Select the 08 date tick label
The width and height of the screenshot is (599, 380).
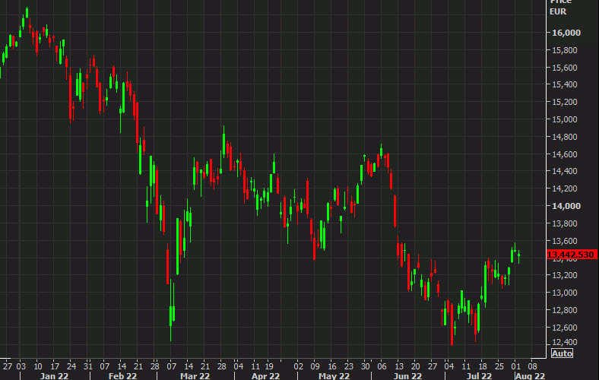[x=533, y=366]
